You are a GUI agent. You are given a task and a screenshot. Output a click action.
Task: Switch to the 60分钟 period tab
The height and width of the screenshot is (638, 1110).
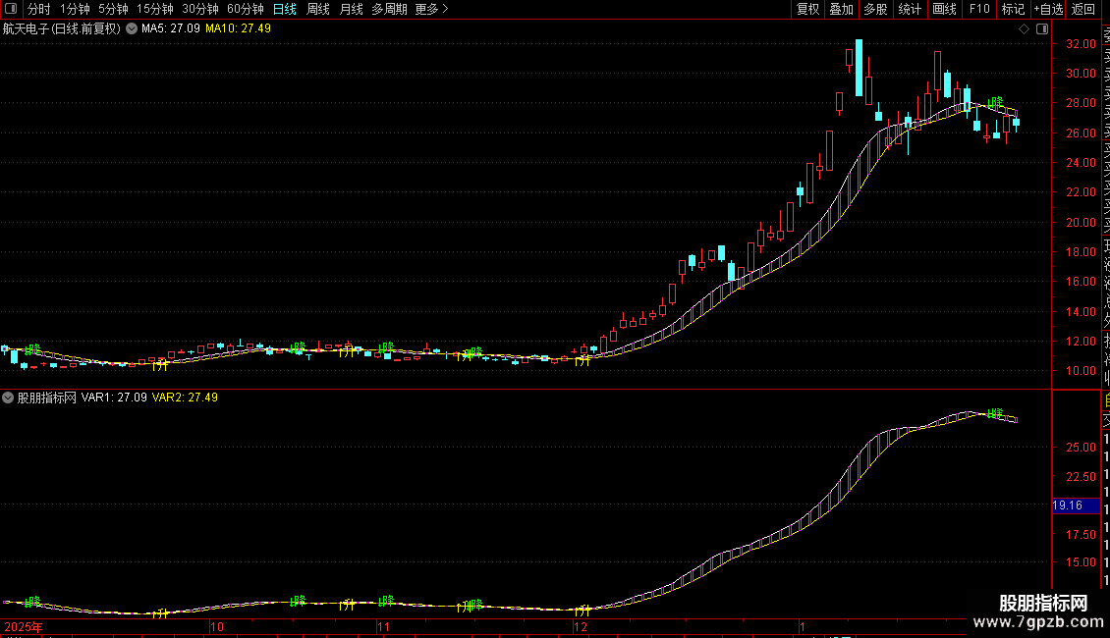(x=246, y=9)
